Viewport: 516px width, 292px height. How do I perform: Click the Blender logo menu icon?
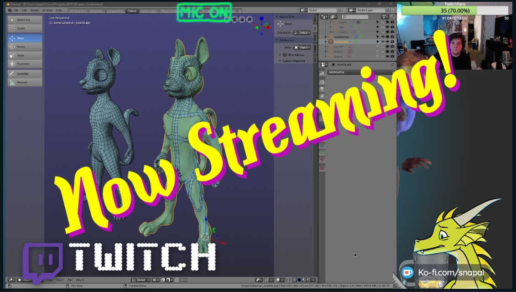tap(10, 10)
